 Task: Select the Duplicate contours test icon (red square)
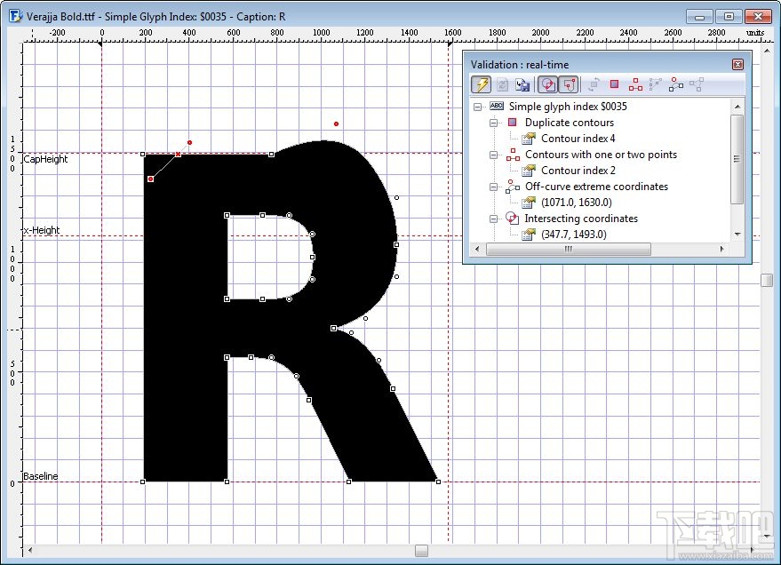[614, 84]
